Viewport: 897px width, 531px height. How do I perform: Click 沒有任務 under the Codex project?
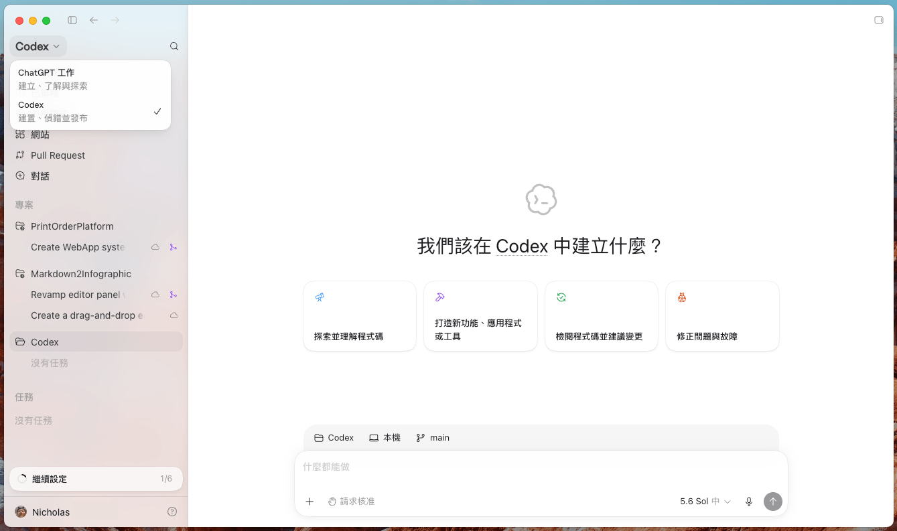[50, 363]
